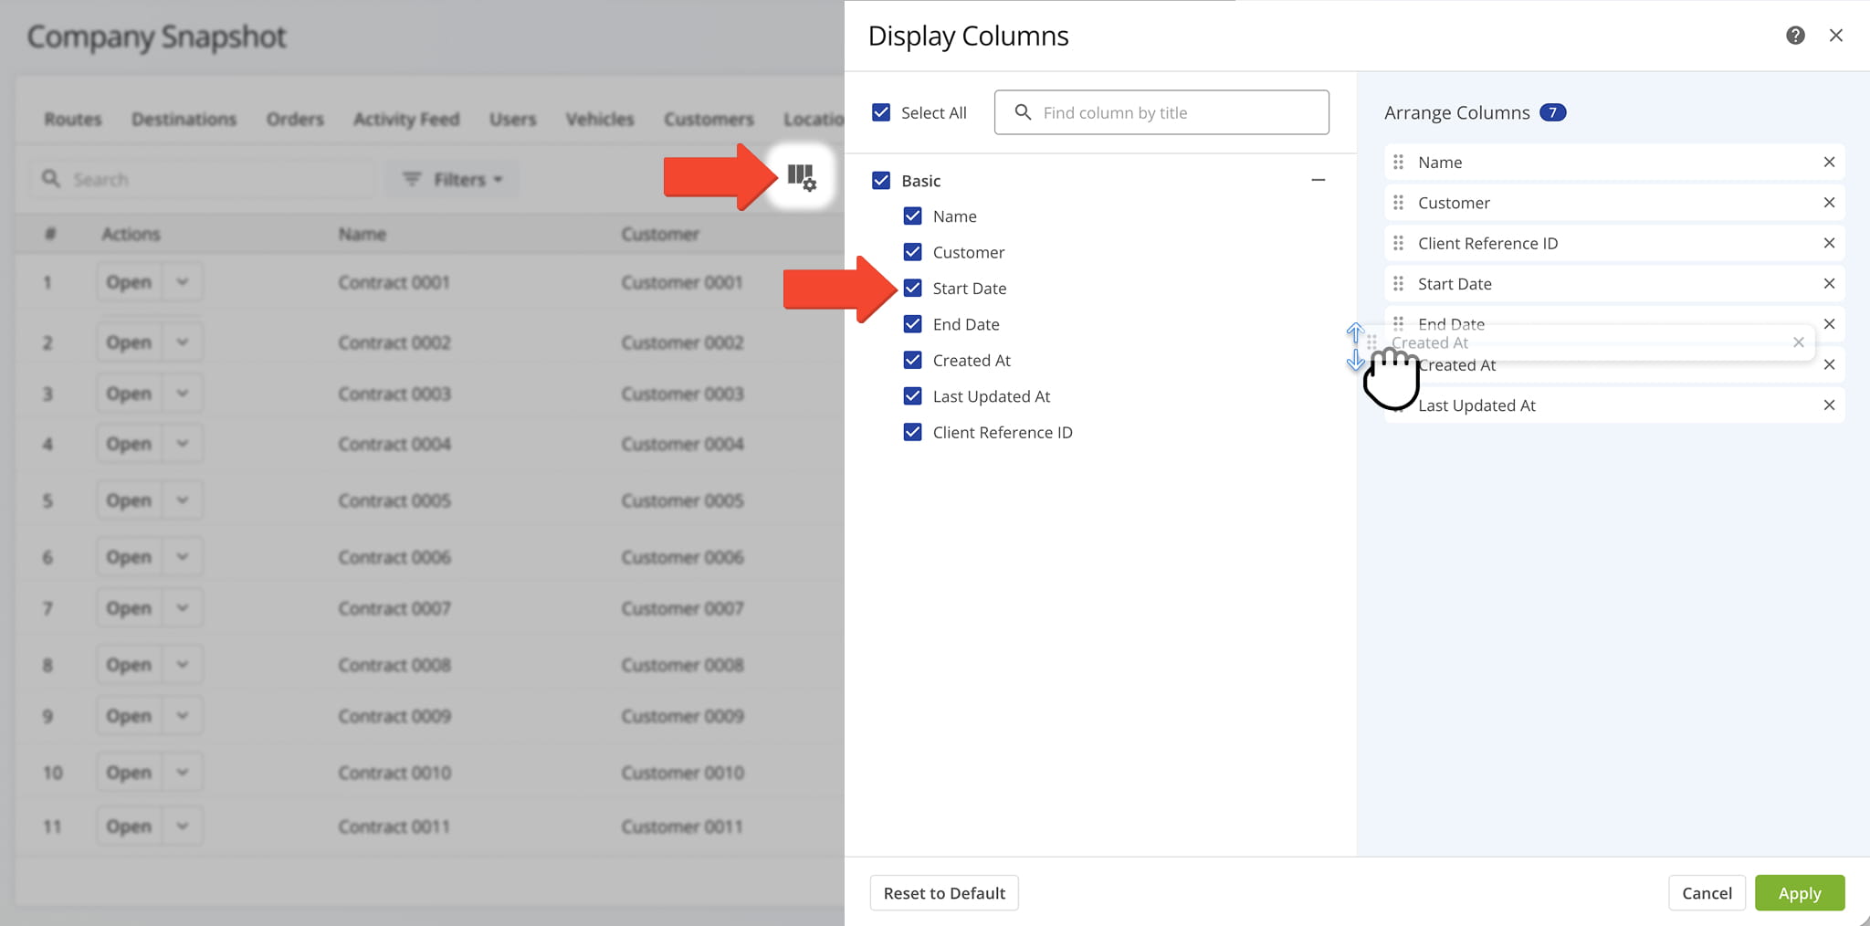1870x926 pixels.
Task: Expand actions dropdown for Contract 0009
Action: click(183, 716)
